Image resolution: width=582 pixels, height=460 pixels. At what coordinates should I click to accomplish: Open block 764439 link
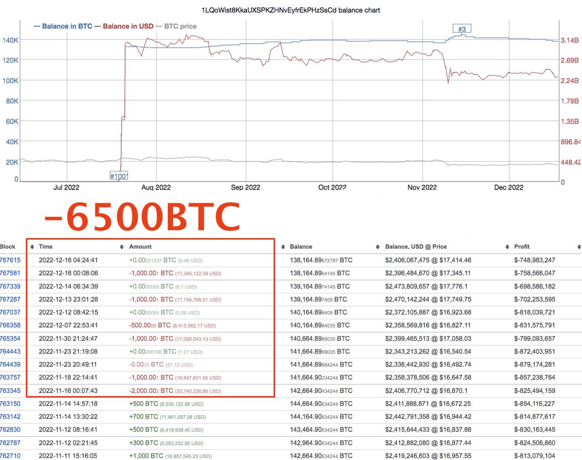(x=10, y=364)
